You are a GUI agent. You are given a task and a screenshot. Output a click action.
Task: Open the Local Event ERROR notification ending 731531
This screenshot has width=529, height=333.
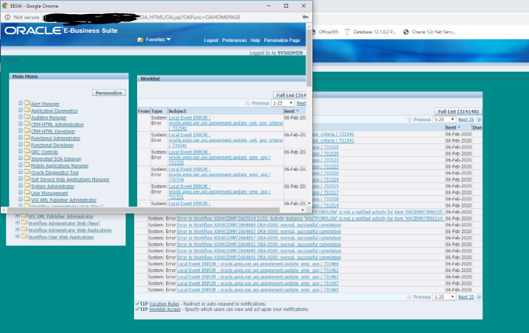(220, 192)
